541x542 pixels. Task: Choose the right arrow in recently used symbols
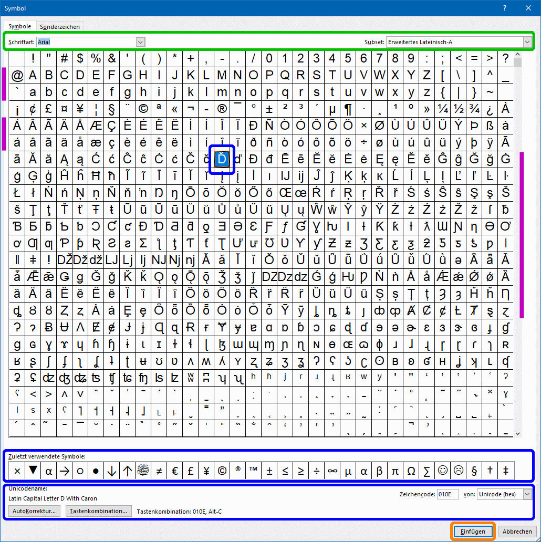point(65,471)
